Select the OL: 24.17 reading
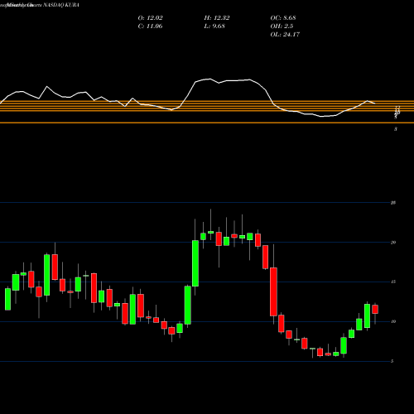 tap(285, 35)
